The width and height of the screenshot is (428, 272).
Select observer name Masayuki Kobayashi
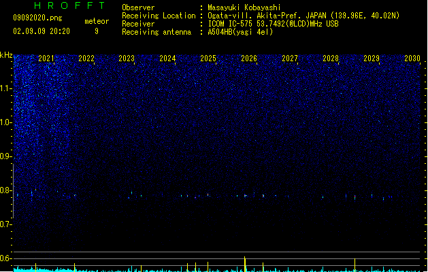point(244,7)
